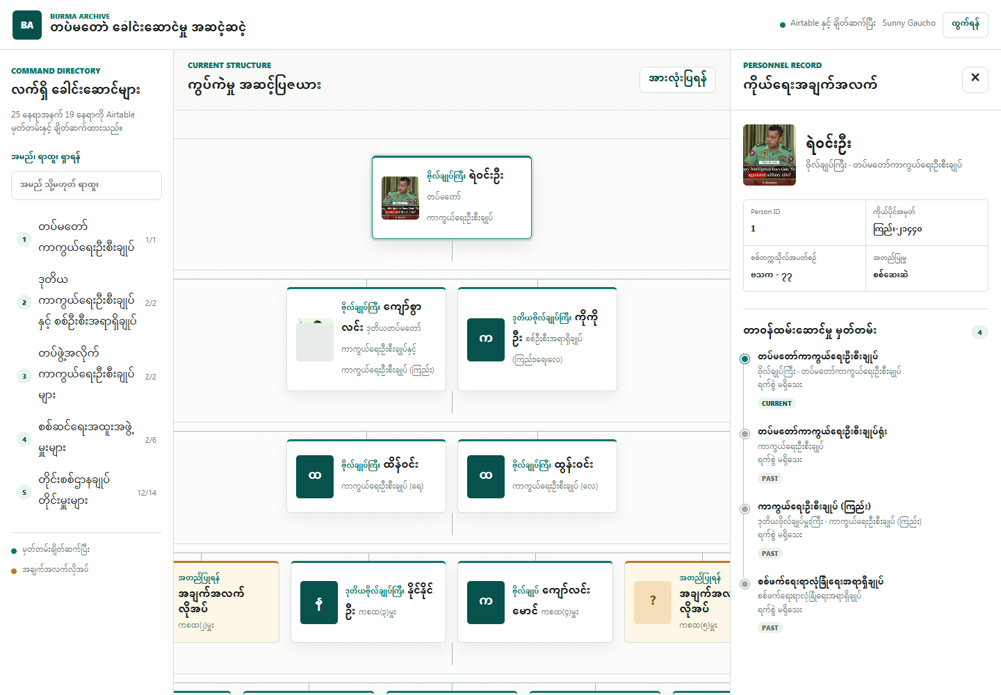1001x695 pixels.
Task: Open the ဗိုလ်ချုပ် ကျော်လင်းမောင် card
Action: (535, 602)
